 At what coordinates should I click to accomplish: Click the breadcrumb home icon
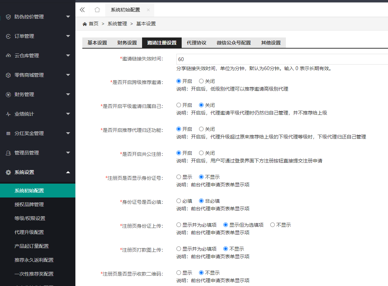[85, 24]
